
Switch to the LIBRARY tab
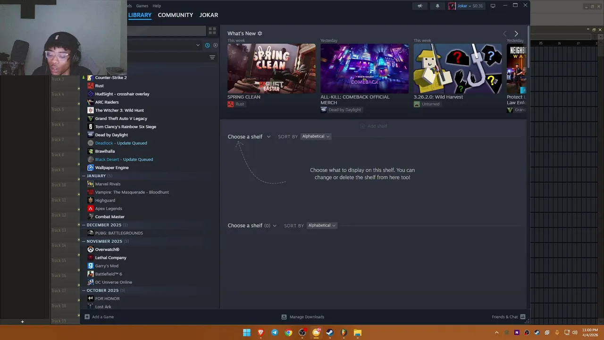140,15
